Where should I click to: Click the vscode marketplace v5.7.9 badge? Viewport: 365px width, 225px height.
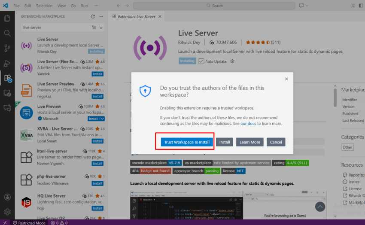click(x=156, y=163)
